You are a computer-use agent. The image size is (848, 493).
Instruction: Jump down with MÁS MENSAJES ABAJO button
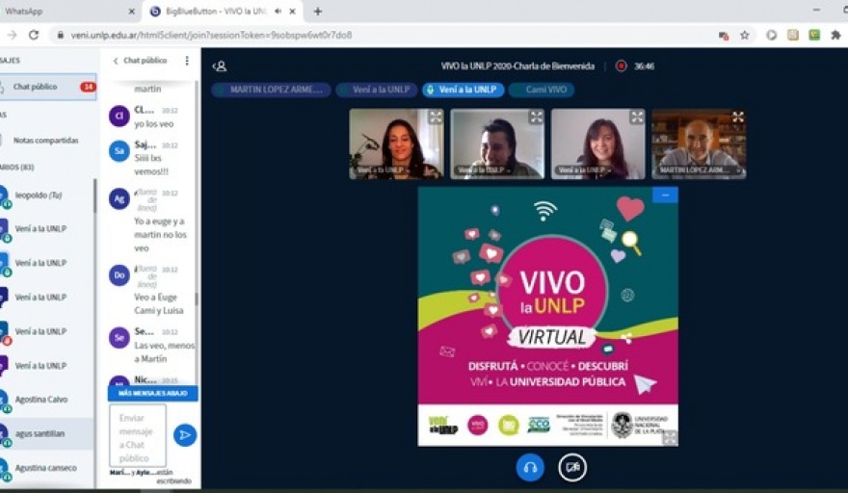tap(153, 393)
